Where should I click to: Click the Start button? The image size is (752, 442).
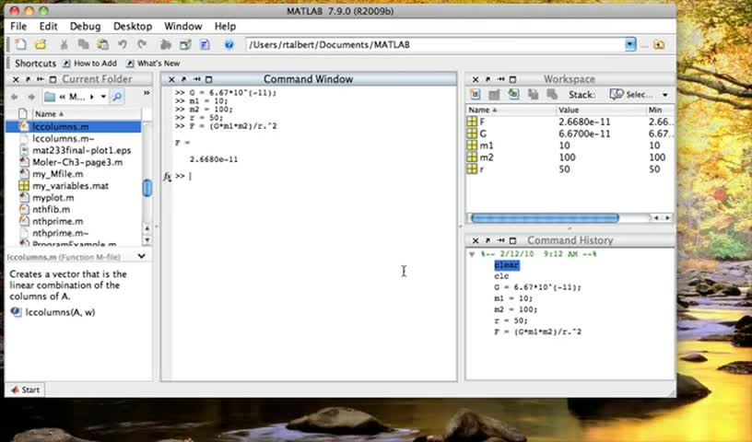25,390
